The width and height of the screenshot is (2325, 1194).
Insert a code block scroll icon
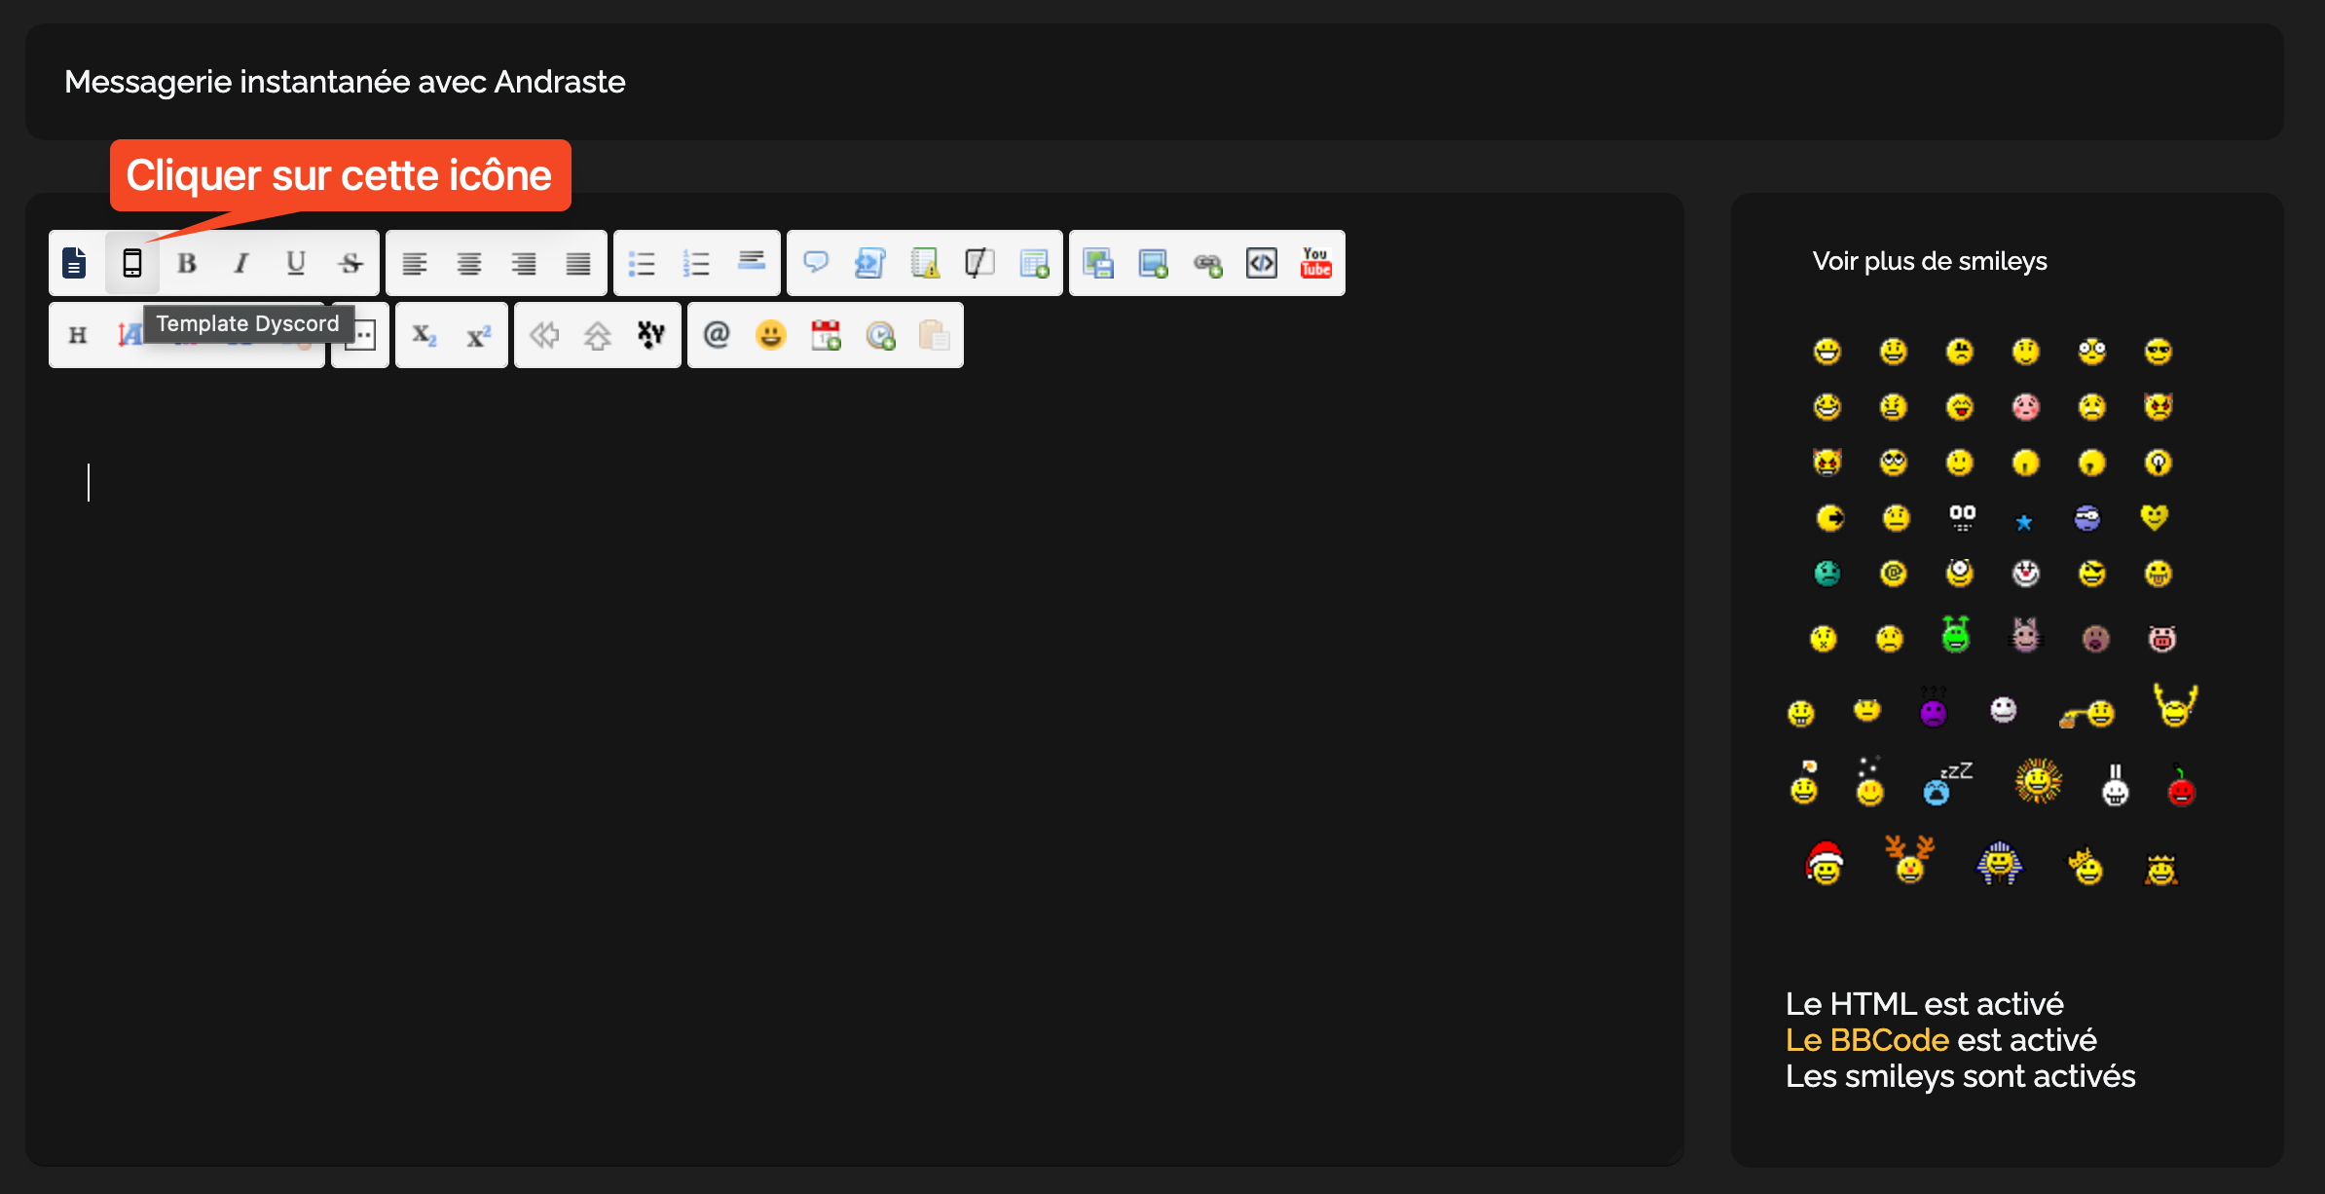870,263
